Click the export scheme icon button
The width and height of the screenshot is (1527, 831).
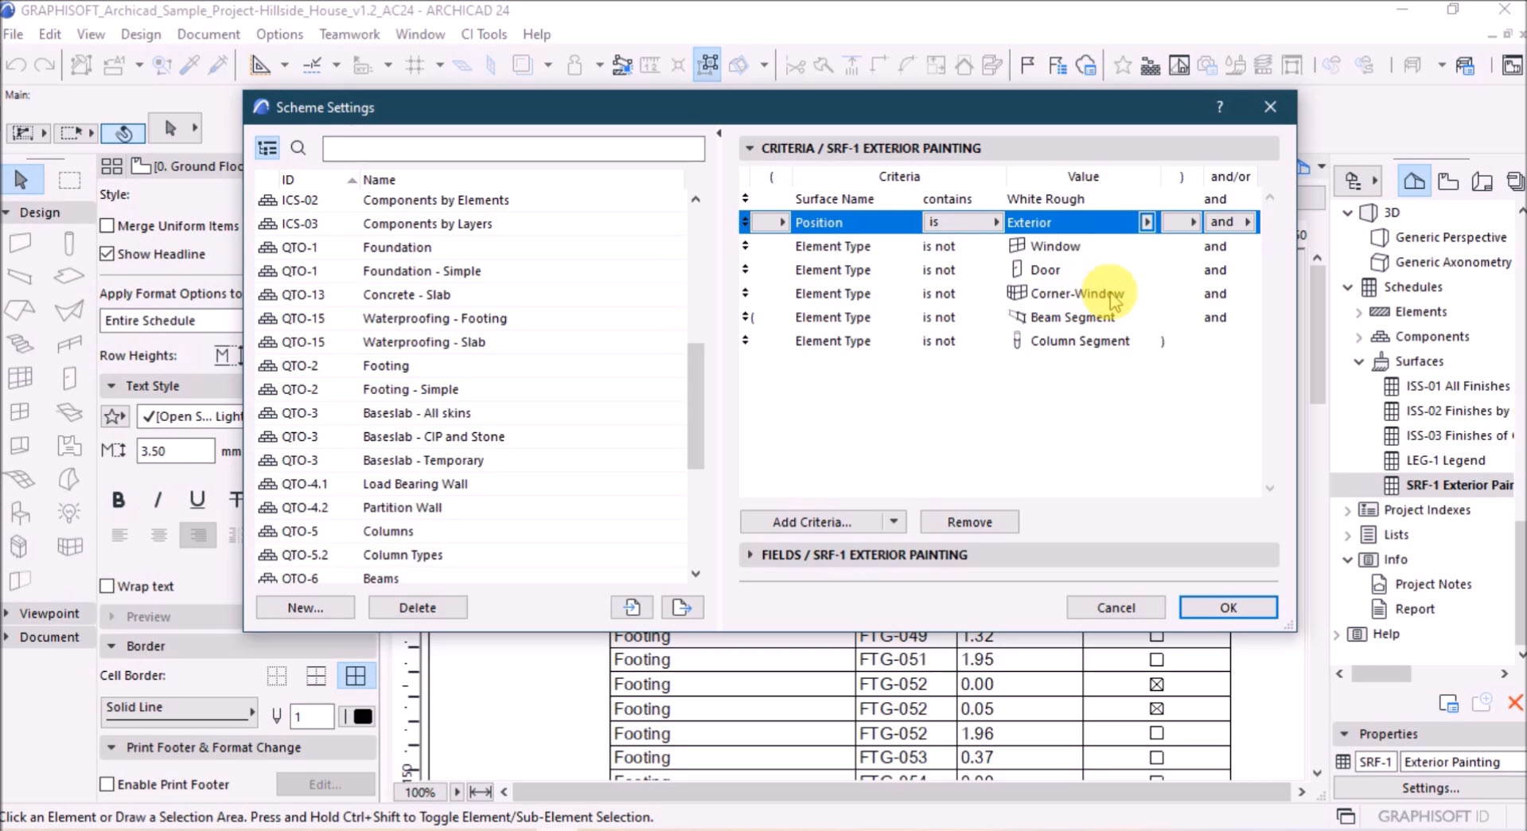pos(682,607)
